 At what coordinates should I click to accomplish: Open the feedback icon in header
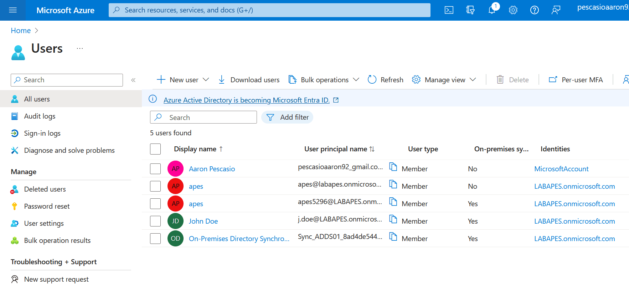[556, 10]
